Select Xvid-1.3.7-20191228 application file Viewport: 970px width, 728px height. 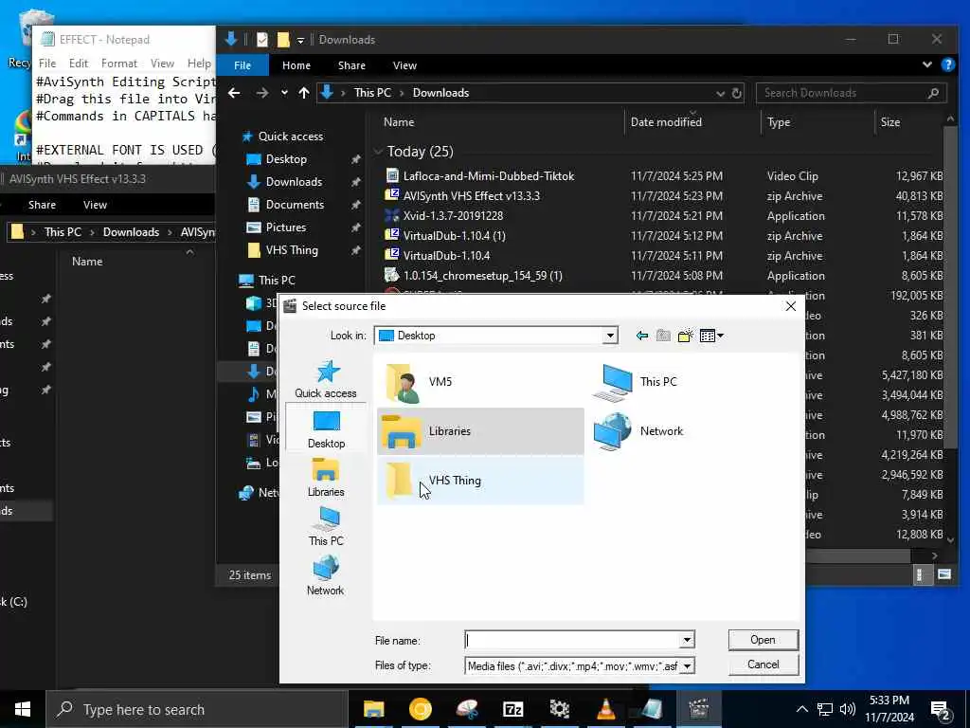453,215
